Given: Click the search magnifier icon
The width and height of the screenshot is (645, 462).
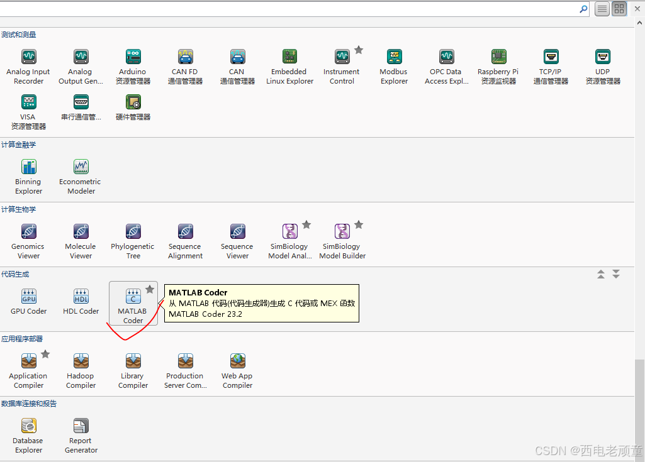Looking at the screenshot, I should pyautogui.click(x=583, y=9).
